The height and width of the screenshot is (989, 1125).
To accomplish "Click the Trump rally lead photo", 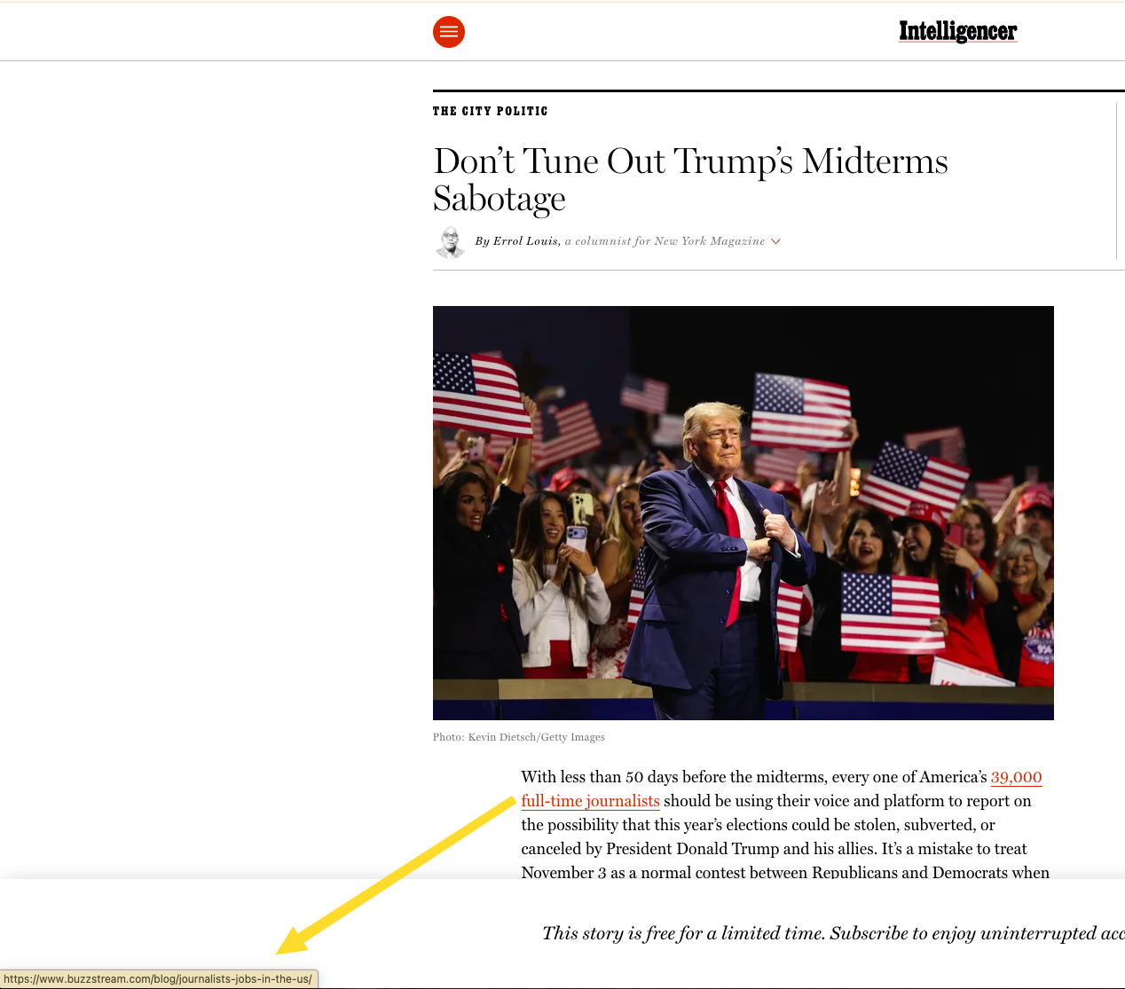I will 743,513.
